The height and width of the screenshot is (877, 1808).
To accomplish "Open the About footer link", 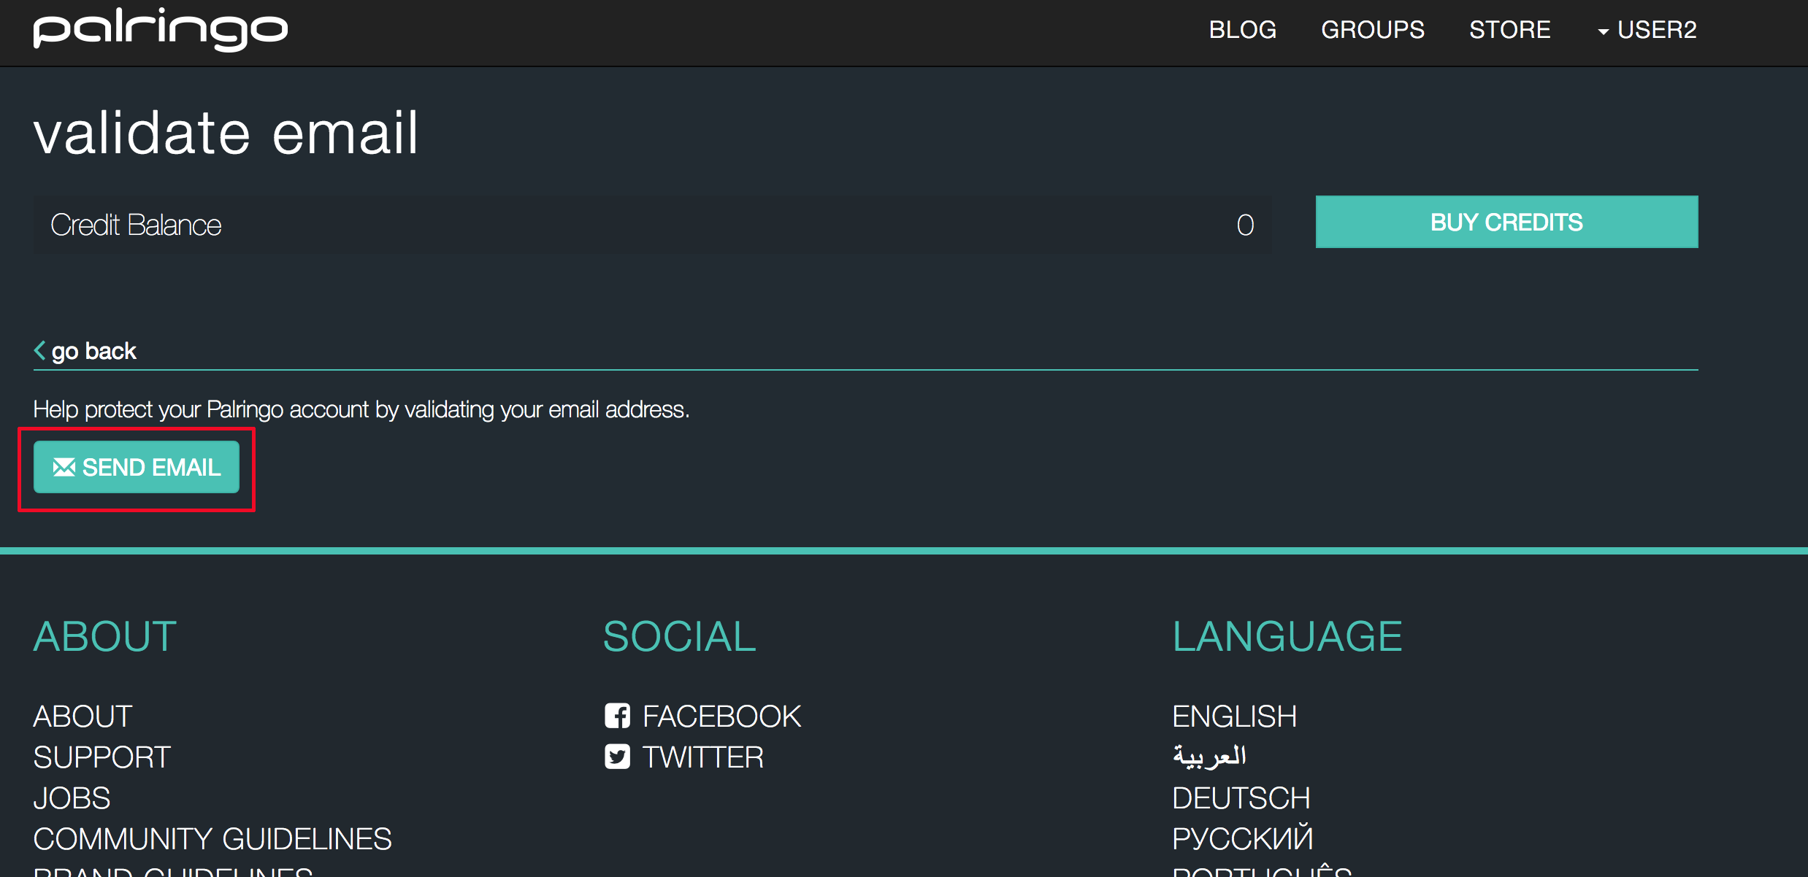I will (x=83, y=716).
